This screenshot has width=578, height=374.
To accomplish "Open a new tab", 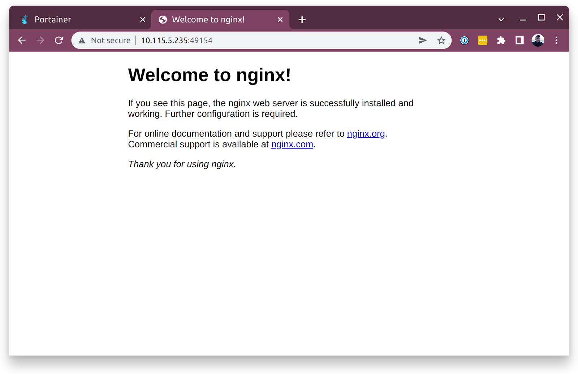I will tap(302, 20).
